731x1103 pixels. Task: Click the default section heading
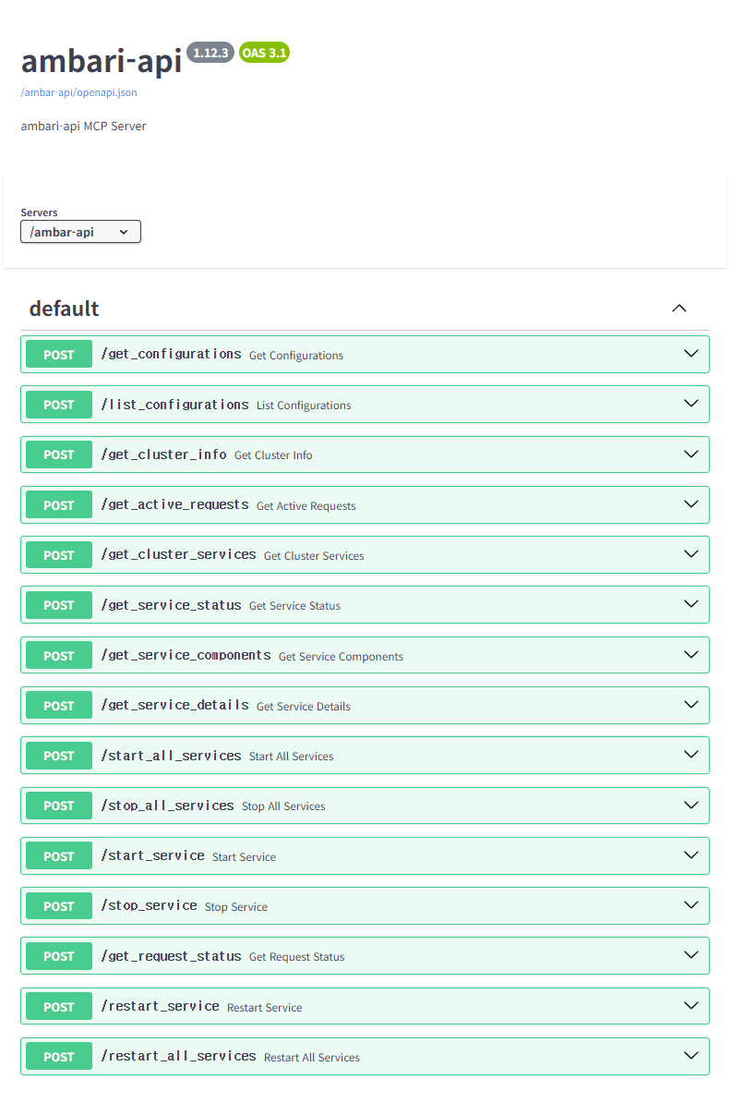click(64, 309)
